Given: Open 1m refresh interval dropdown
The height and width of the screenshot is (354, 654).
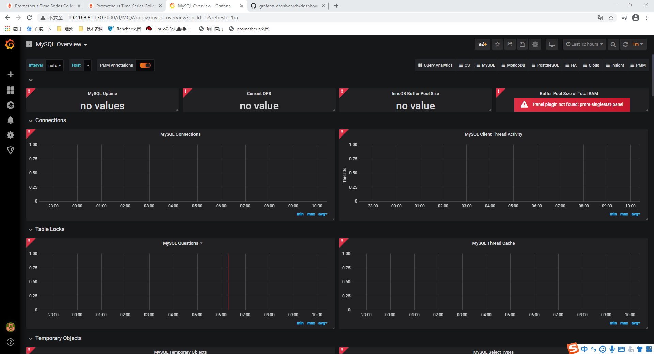Looking at the screenshot, I should [x=638, y=44].
